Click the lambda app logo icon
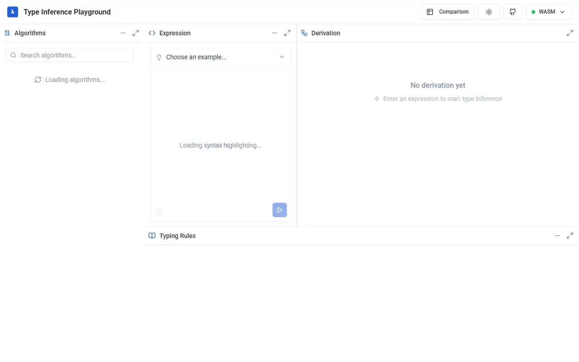The width and height of the screenshot is (579, 362). click(13, 12)
